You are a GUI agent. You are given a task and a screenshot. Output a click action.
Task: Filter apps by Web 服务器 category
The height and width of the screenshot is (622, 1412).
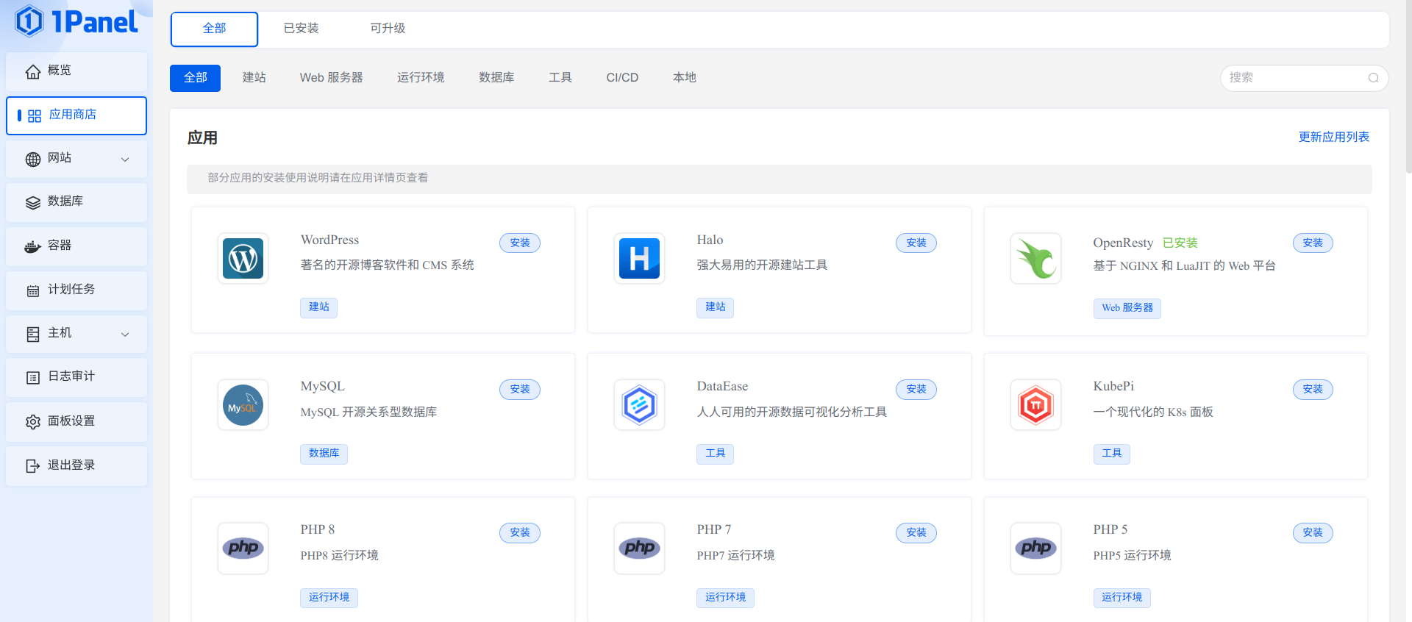coord(332,78)
